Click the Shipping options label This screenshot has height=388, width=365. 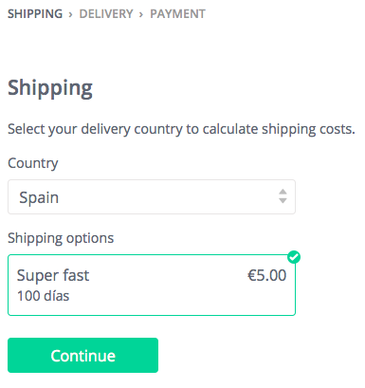click(61, 238)
